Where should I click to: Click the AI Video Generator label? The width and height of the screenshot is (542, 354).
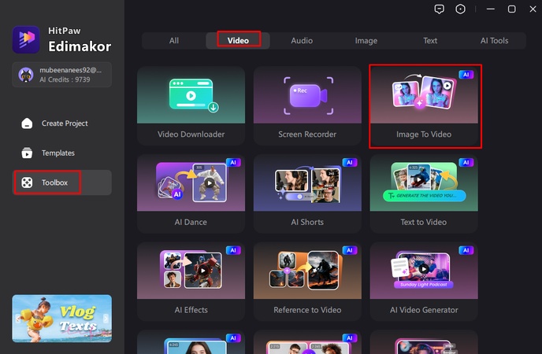[x=424, y=310]
